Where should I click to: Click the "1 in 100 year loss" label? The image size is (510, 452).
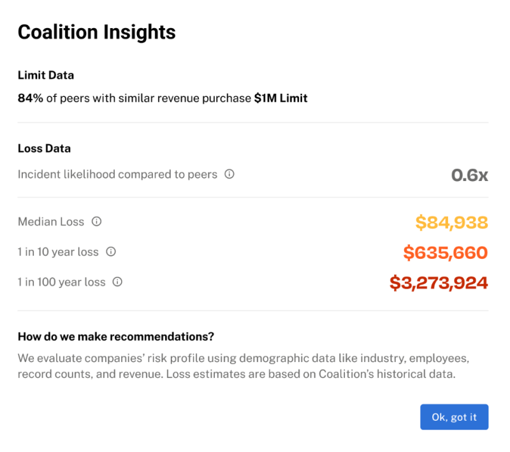pyautogui.click(x=61, y=282)
